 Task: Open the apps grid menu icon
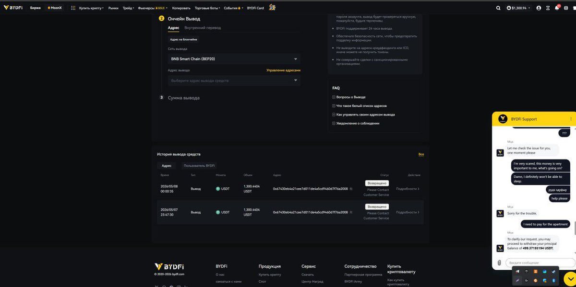pyautogui.click(x=73, y=8)
